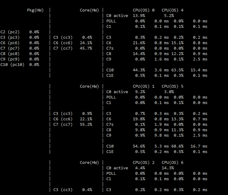This screenshot has width=228, height=195.
Task: Click the CPU(OS) 6 column header
Action: coord(173,162)
